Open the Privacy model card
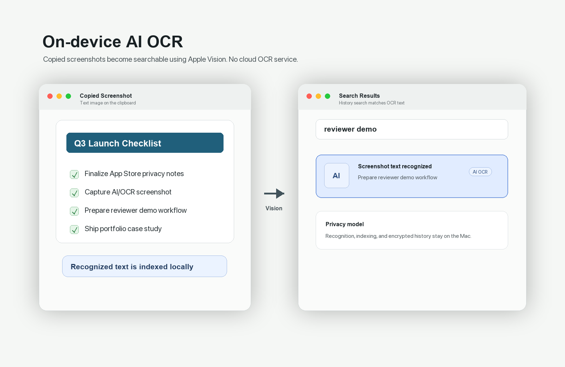This screenshot has width=565, height=367. tap(412, 230)
